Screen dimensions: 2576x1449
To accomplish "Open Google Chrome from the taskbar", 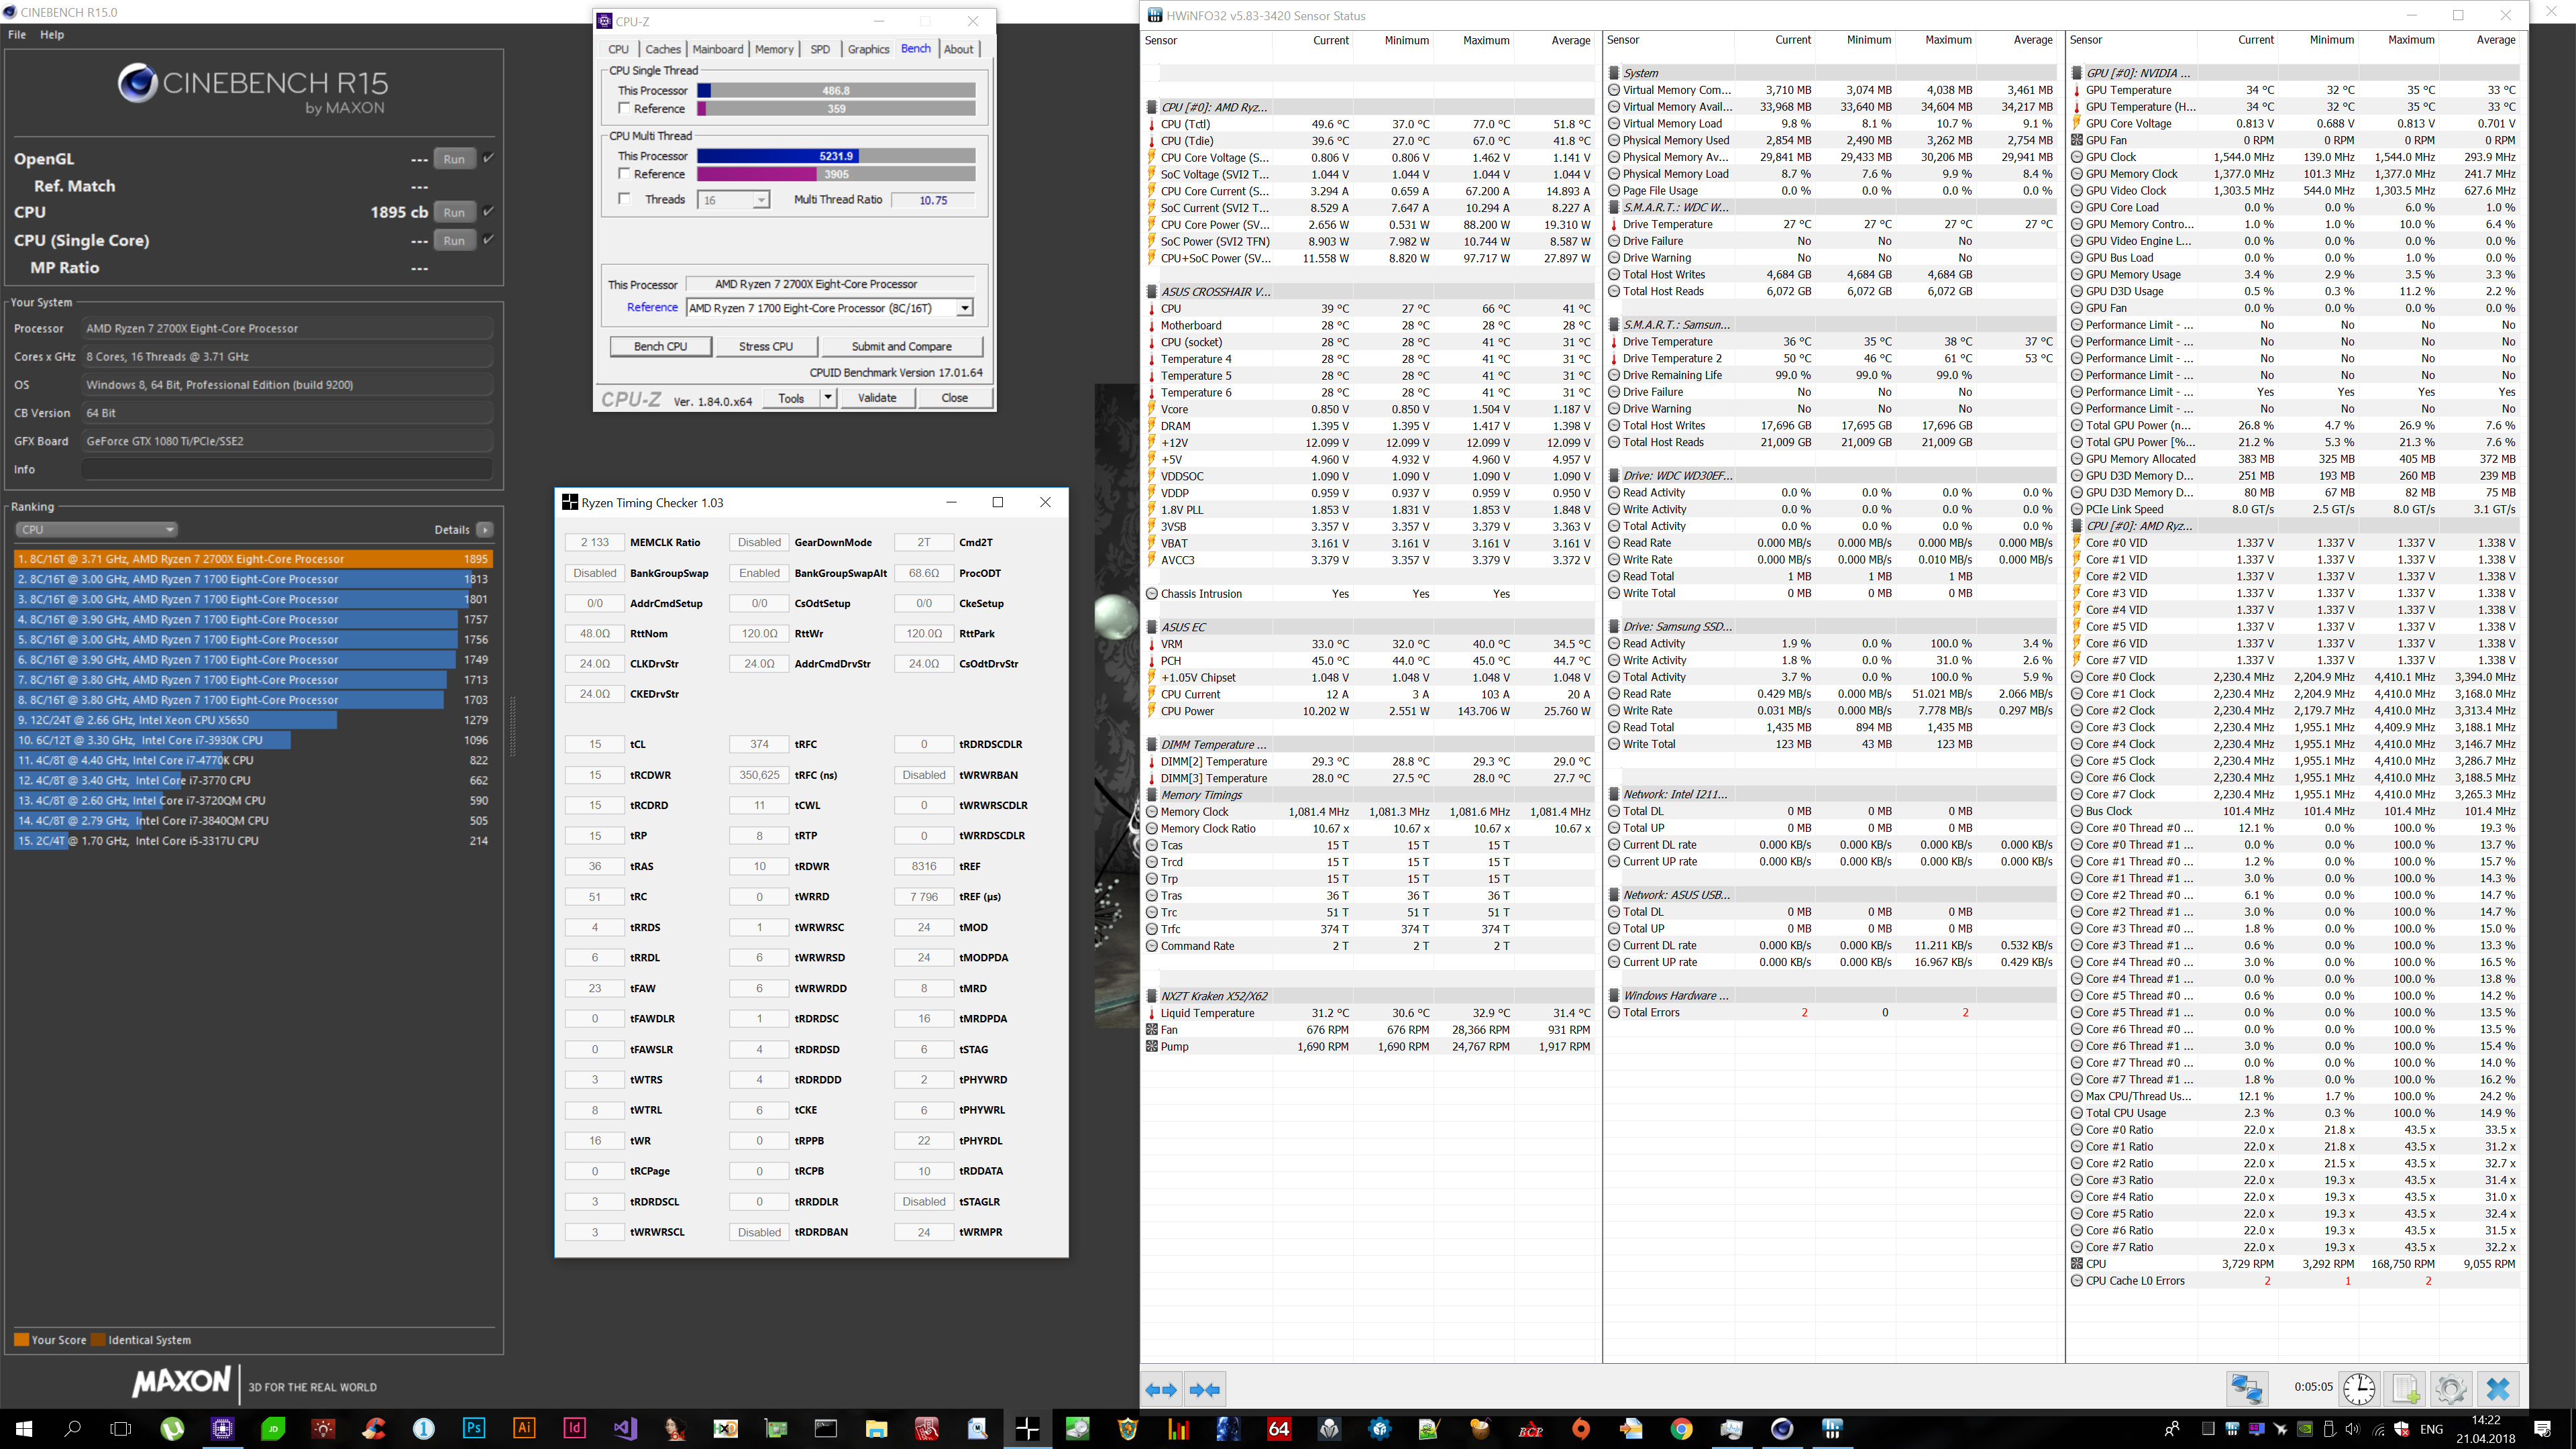I will click(1681, 1428).
